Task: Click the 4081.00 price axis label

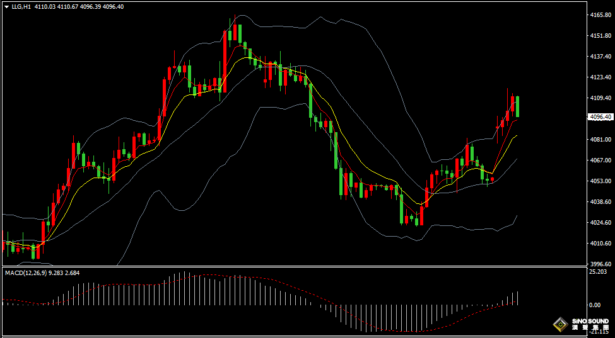Action: (601, 139)
